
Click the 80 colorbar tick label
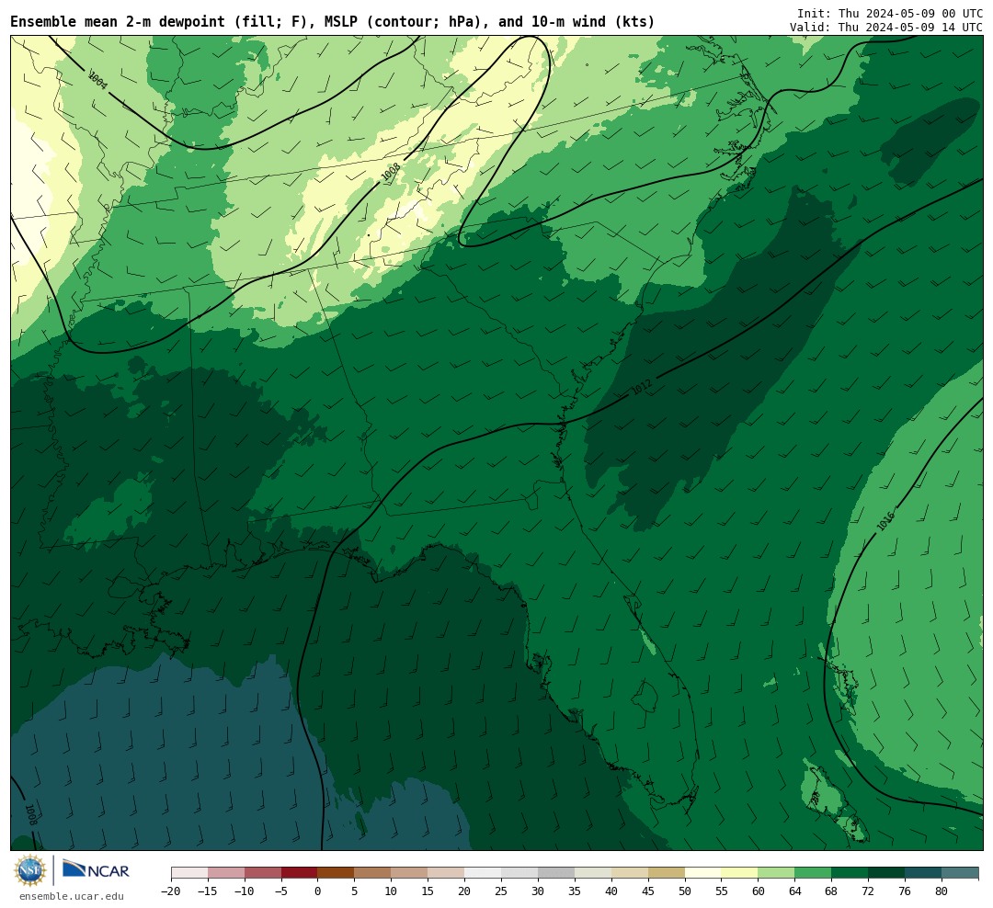(x=942, y=891)
